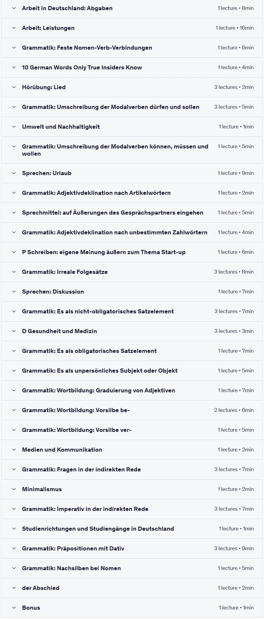This screenshot has height=619, width=264.
Task: Click chevron beside Medien und Kommunikation
Action: 14,450
